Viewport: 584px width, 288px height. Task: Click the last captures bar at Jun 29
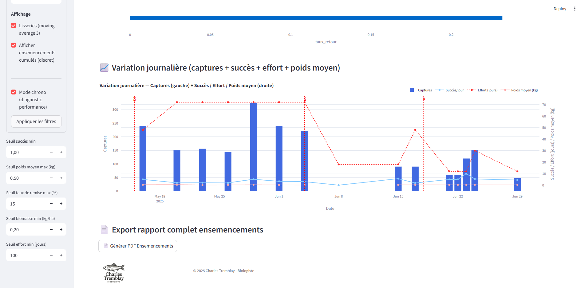[517, 185]
